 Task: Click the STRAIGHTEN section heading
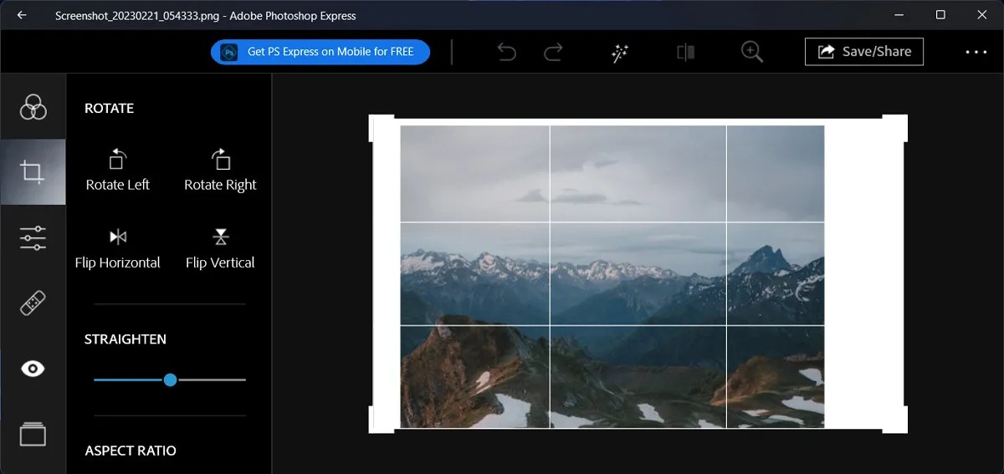point(125,339)
